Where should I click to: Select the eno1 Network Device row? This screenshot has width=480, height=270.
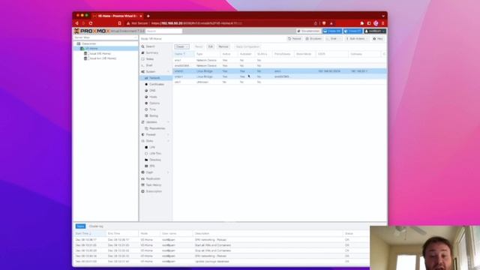coord(280,60)
